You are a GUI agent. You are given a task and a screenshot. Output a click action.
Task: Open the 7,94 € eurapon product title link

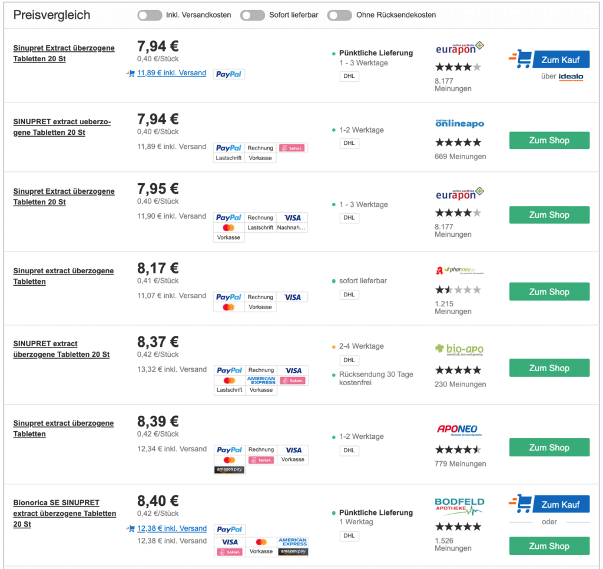pos(64,54)
